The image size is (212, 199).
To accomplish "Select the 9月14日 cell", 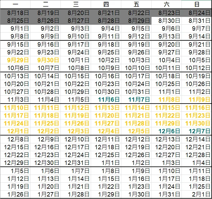I will [x=197, y=36].
